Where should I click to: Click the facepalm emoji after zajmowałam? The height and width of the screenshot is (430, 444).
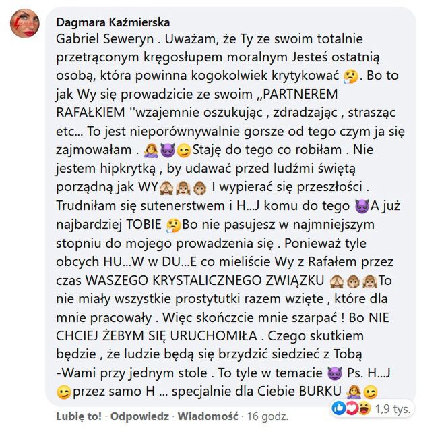click(151, 151)
